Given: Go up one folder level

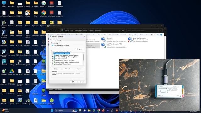Looking at the screenshot, I should pyautogui.click(x=58, y=30).
